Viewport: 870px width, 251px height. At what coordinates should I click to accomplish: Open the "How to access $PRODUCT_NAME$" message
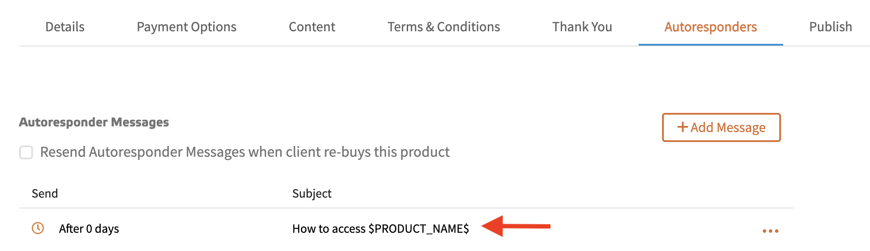click(380, 229)
